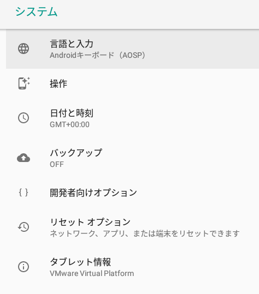Image resolution: width=259 pixels, height=294 pixels.
Task: Click the clock icon for date and time
Action: 23,118
